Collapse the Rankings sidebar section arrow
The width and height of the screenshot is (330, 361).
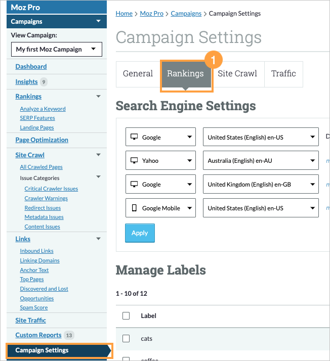[x=98, y=97]
